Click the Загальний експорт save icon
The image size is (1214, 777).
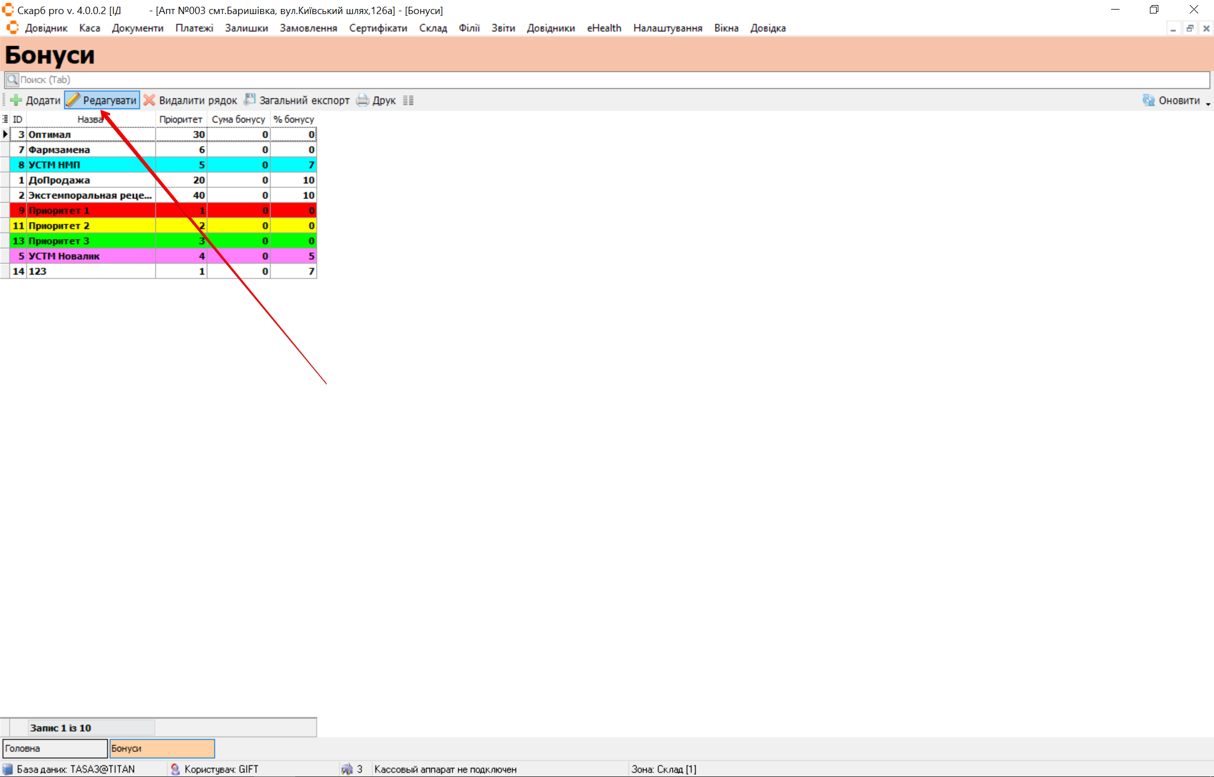point(250,100)
